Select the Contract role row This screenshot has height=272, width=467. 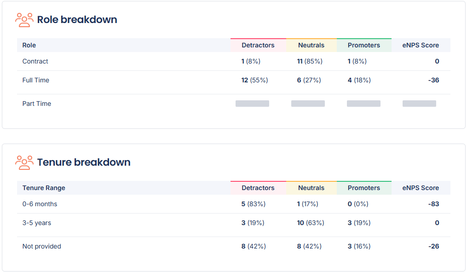pos(35,61)
